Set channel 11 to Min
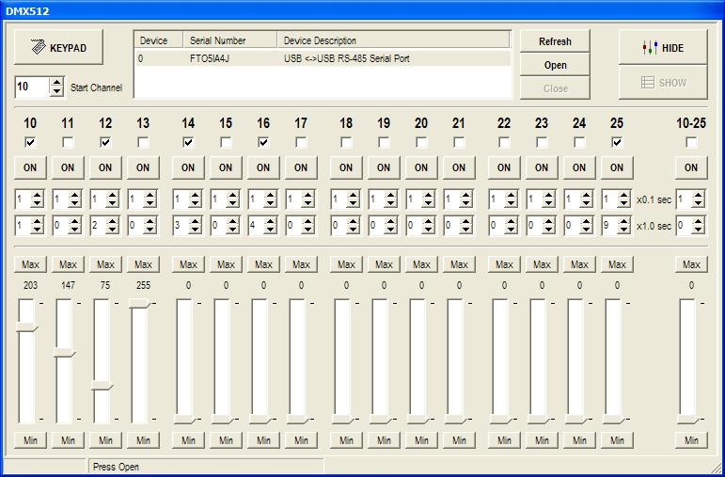 point(68,440)
